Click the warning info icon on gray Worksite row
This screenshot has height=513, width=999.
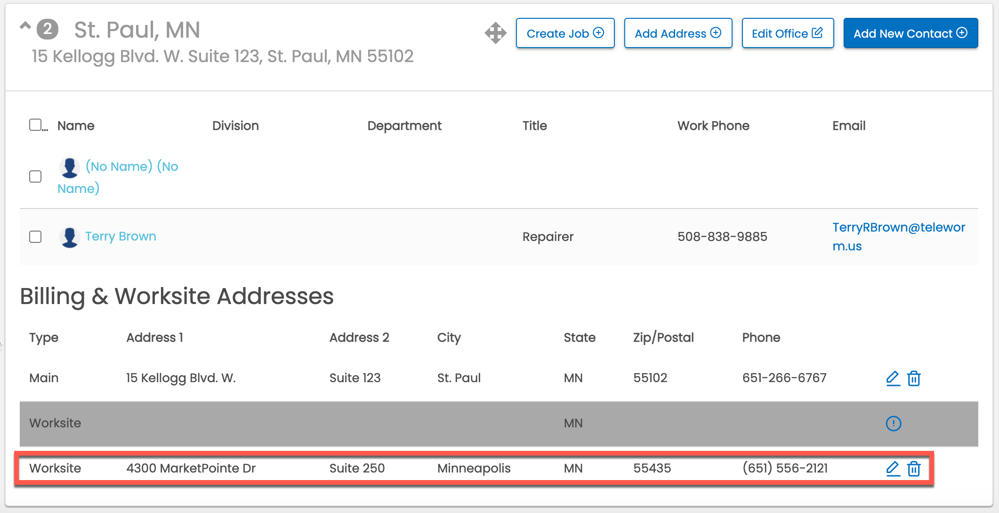coord(893,423)
